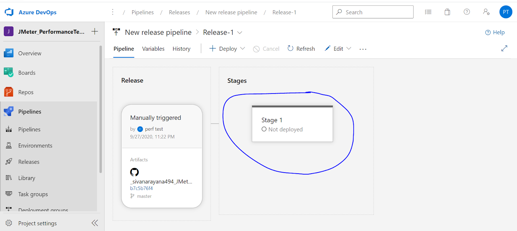Image resolution: width=517 pixels, height=231 pixels.
Task: Select the Stage 1 card
Action: coord(292,124)
